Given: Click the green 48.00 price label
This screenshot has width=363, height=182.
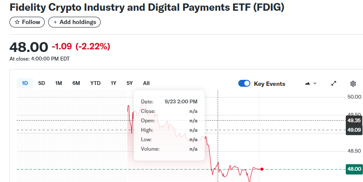Looking at the screenshot, I should coord(354,169).
